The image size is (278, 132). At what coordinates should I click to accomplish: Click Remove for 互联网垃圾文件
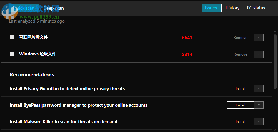[240, 38]
